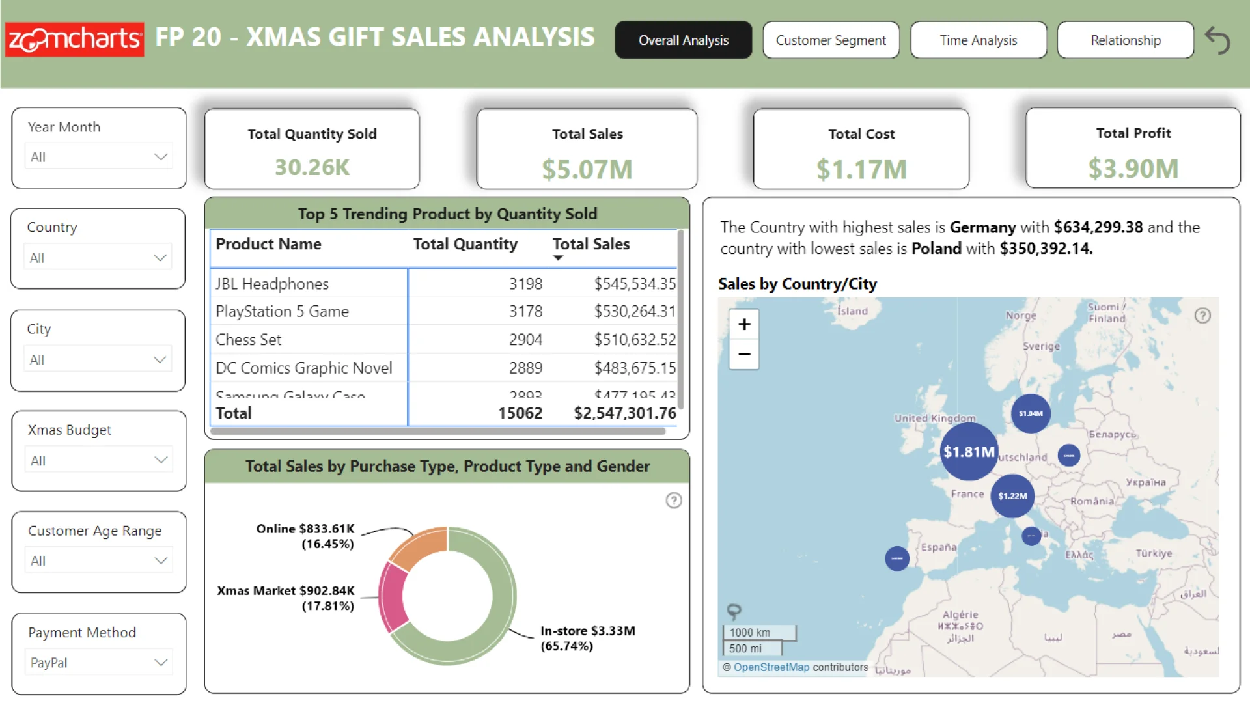Open the Relationship tab

(x=1126, y=40)
